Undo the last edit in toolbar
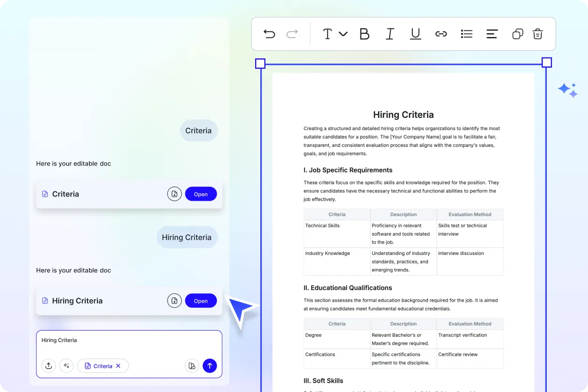 pos(269,34)
